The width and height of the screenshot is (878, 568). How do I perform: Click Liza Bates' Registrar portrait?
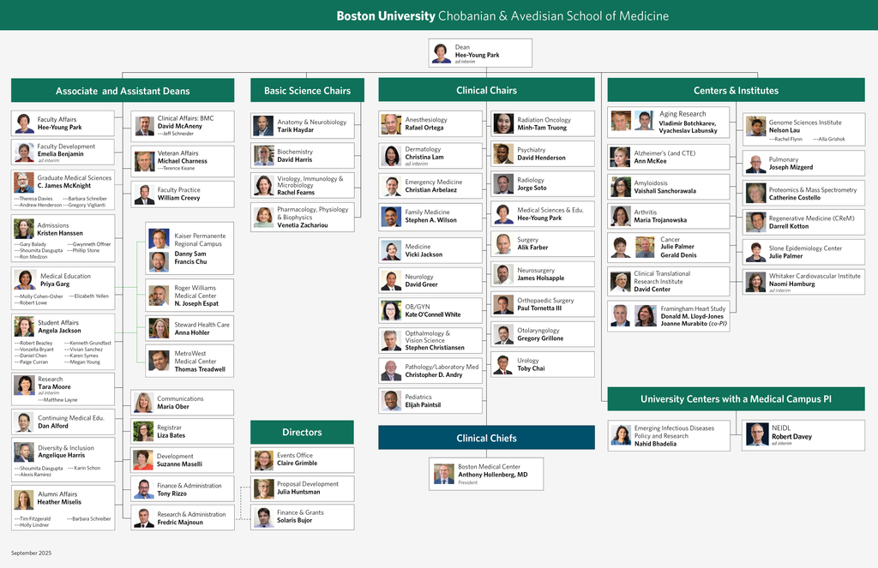(x=143, y=431)
